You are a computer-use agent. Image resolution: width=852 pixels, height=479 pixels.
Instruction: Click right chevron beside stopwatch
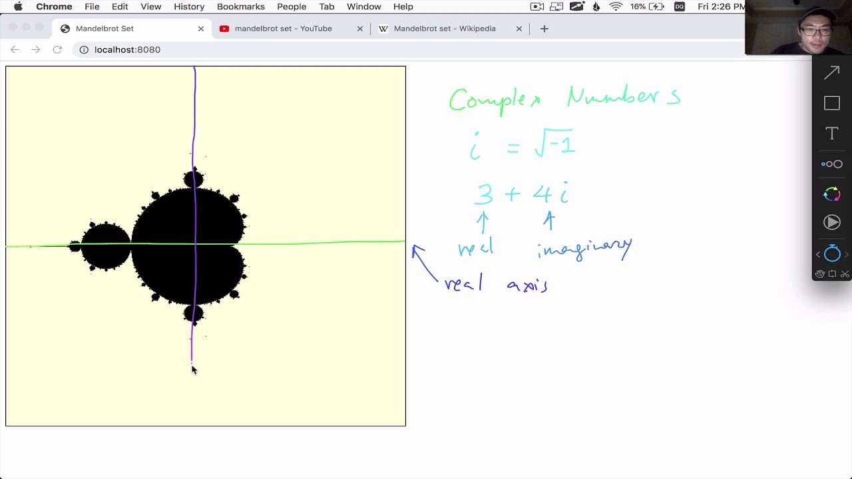[846, 254]
